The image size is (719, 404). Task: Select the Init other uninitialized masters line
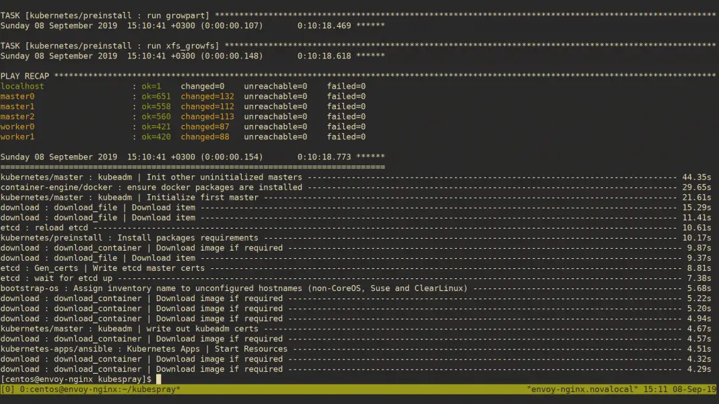point(151,177)
